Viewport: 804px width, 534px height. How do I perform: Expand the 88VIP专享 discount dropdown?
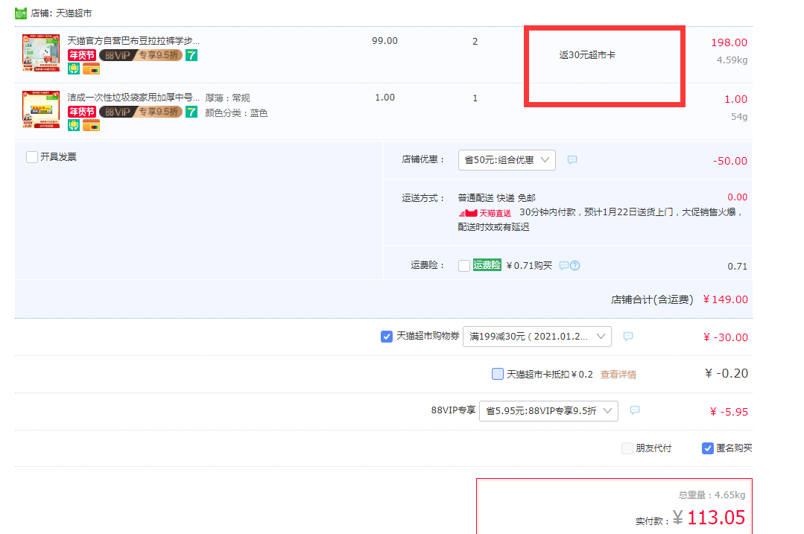[x=548, y=411]
